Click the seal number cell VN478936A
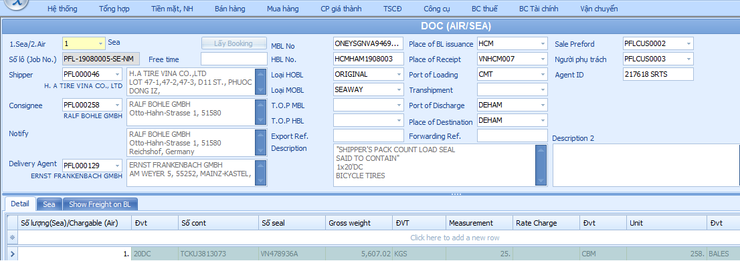This screenshot has height=261, width=740. click(x=292, y=254)
